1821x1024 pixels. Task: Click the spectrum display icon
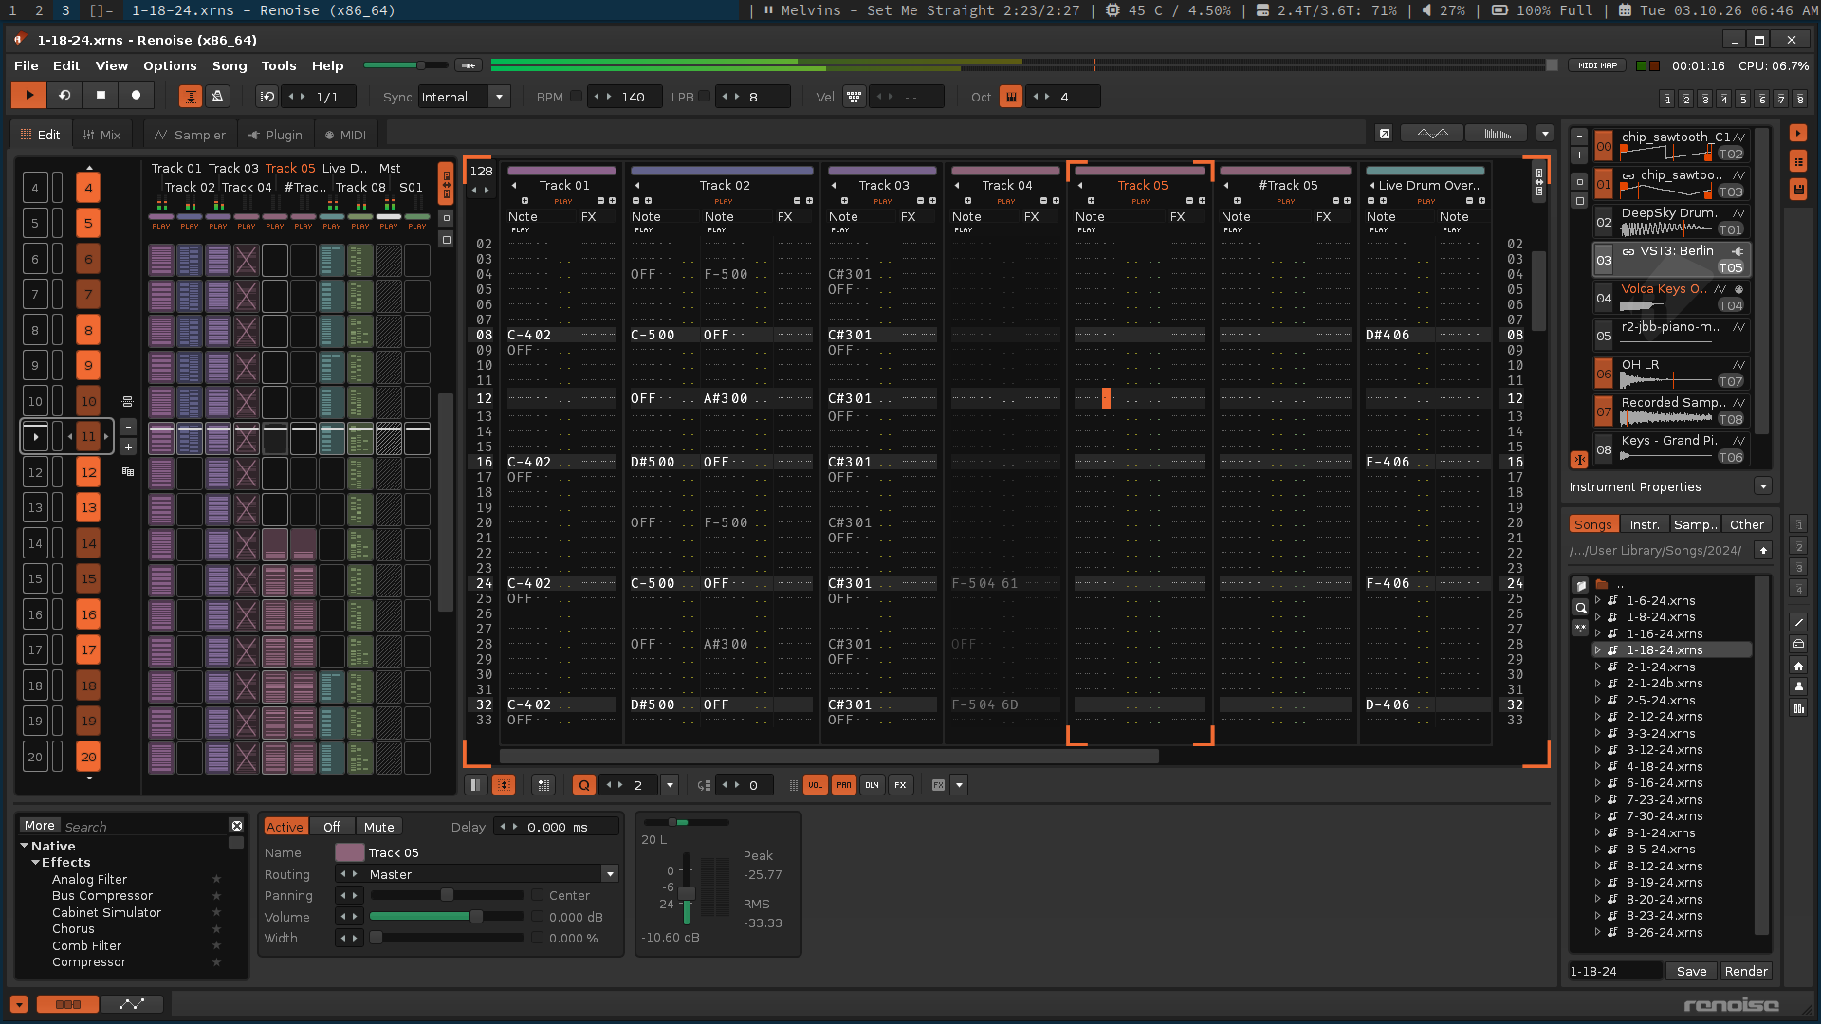click(1497, 134)
